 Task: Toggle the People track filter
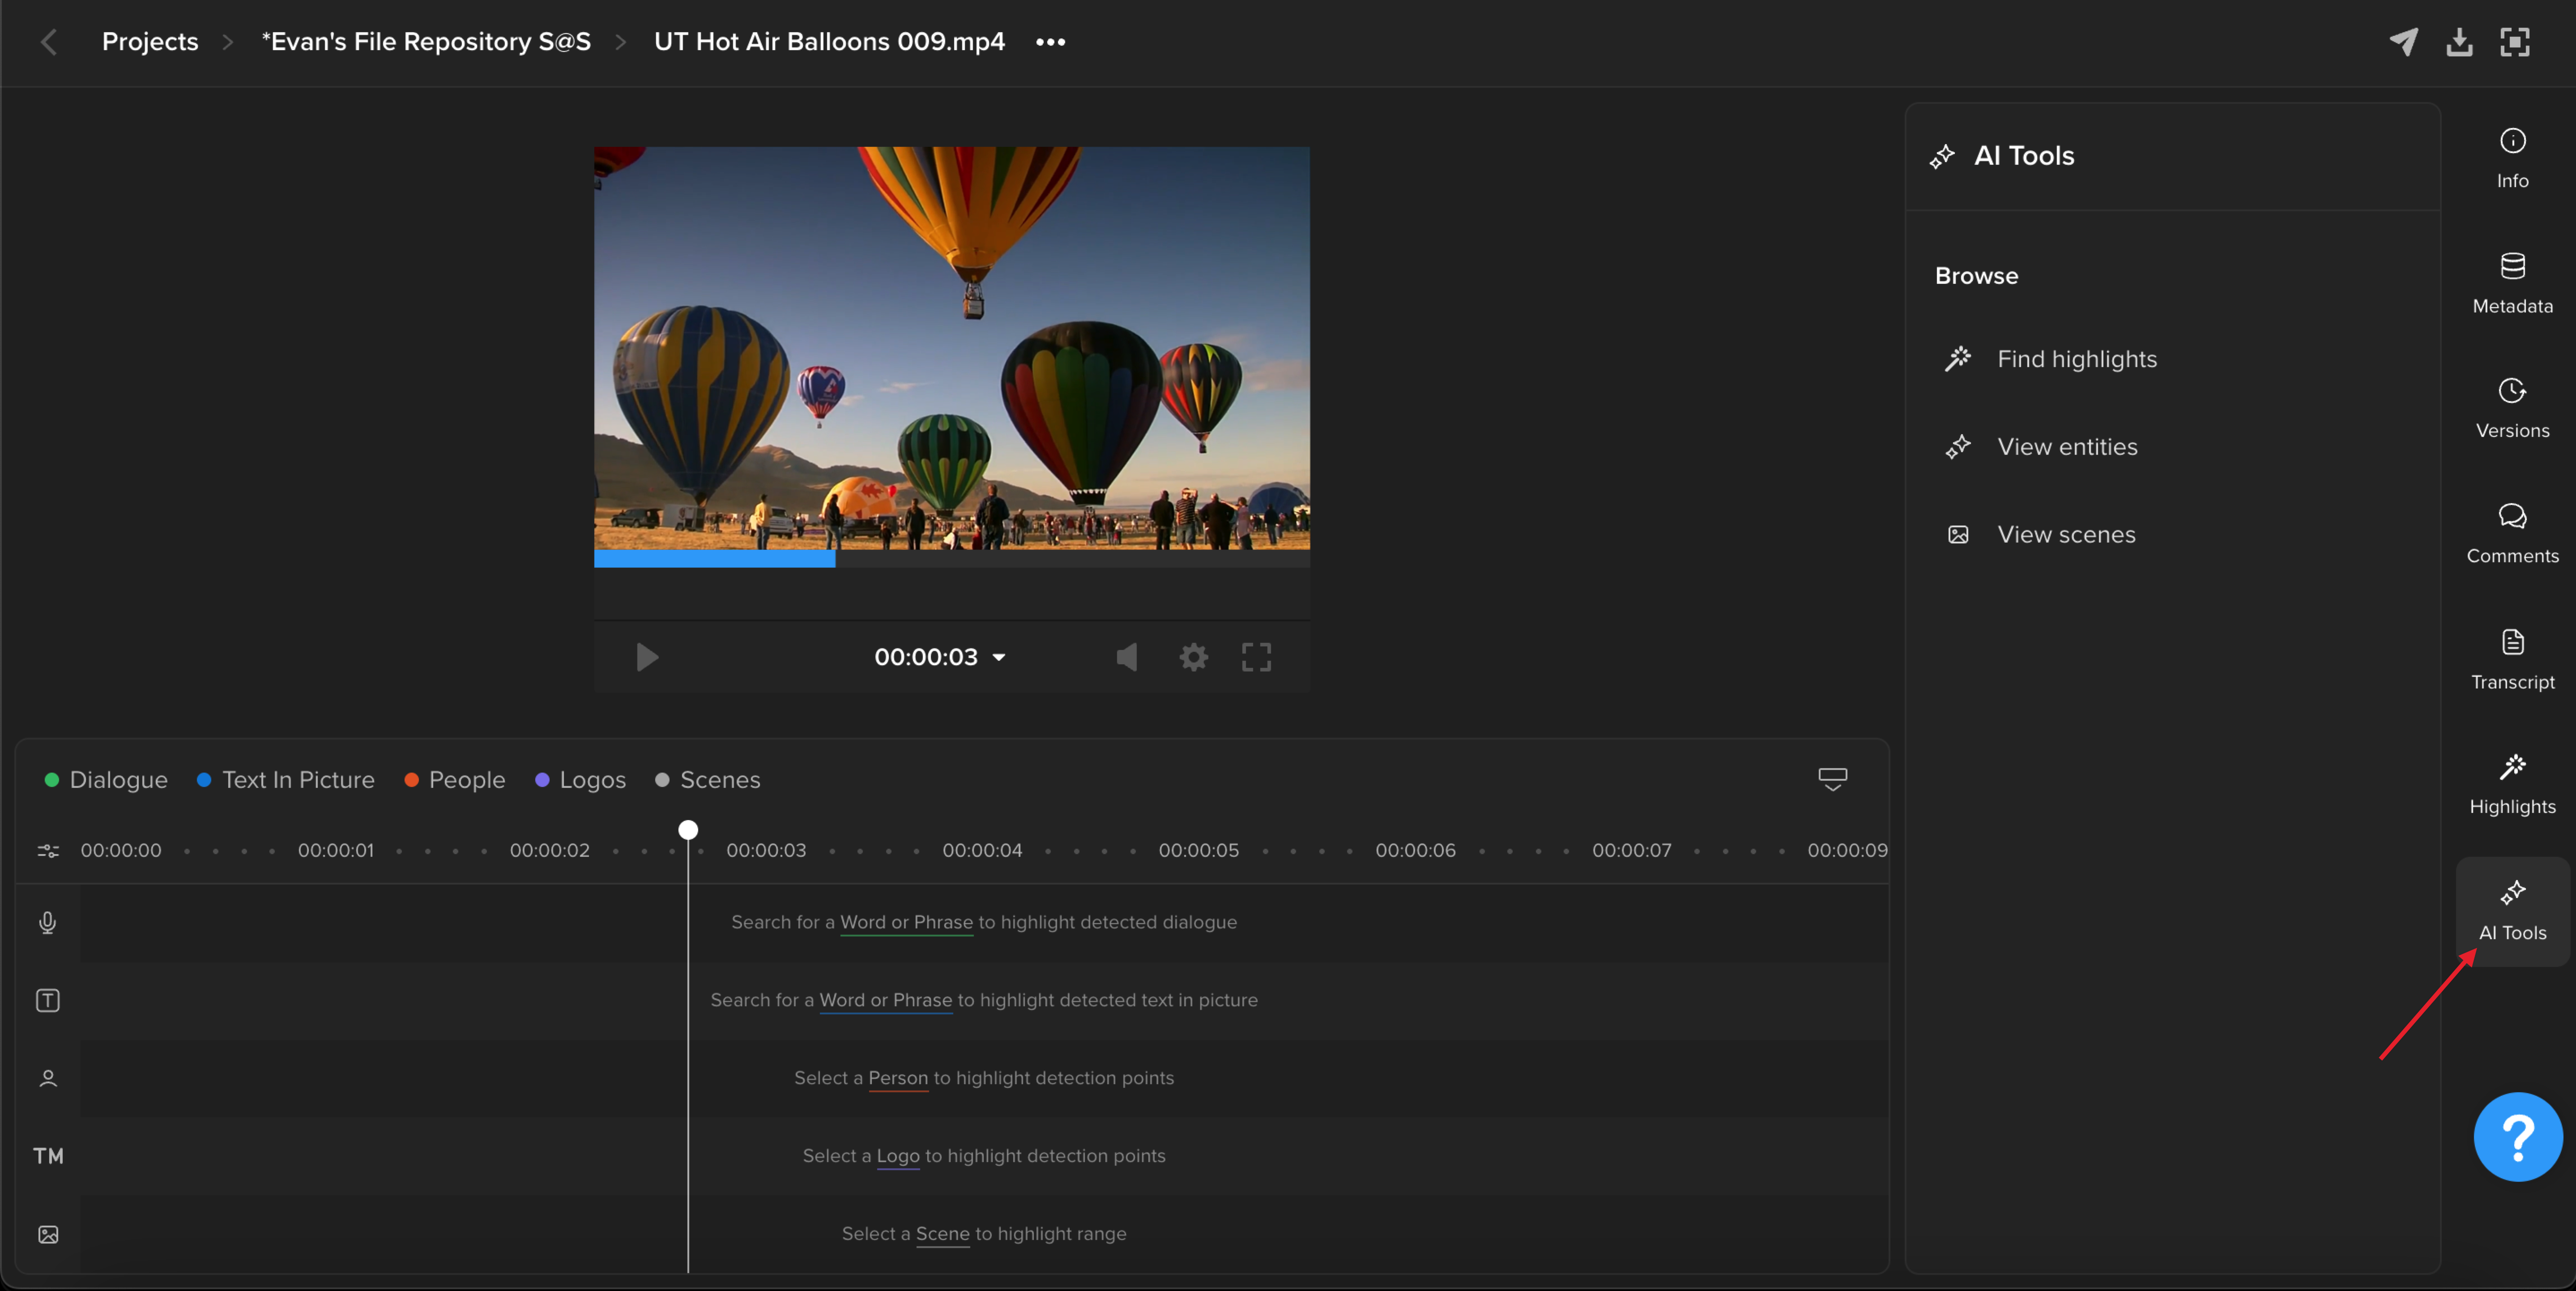point(455,779)
